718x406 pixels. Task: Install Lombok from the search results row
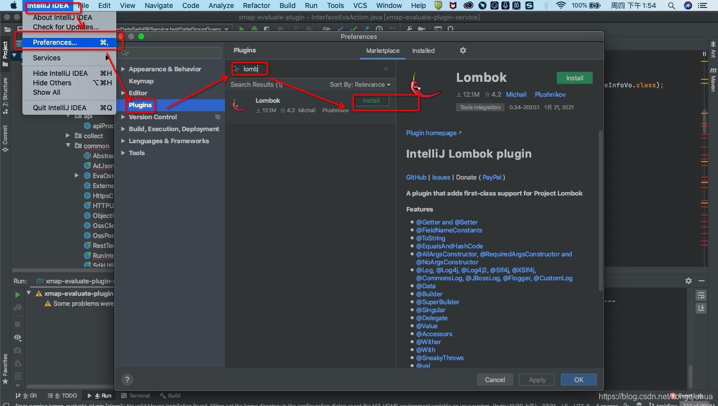pos(371,101)
